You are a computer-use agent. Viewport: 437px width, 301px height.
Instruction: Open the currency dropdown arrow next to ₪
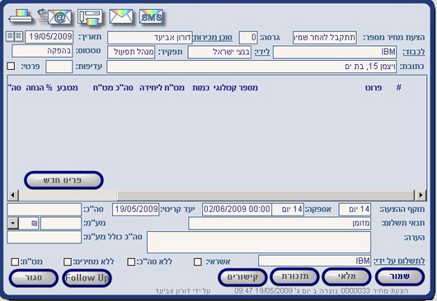(x=13, y=223)
